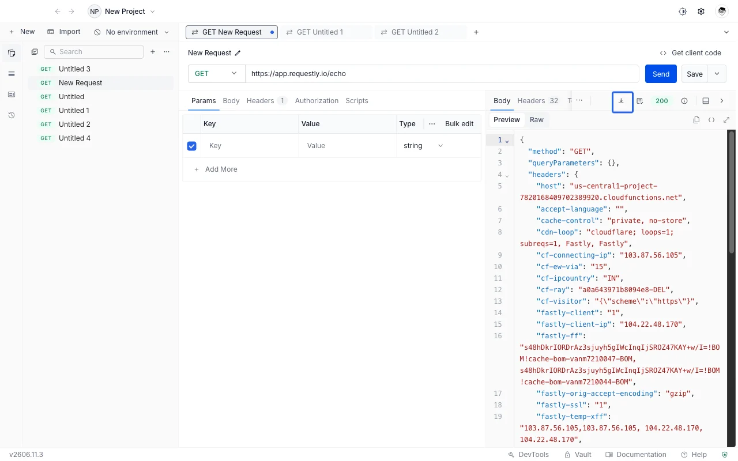Click the New button
This screenshot has height=461, width=738.
point(21,32)
